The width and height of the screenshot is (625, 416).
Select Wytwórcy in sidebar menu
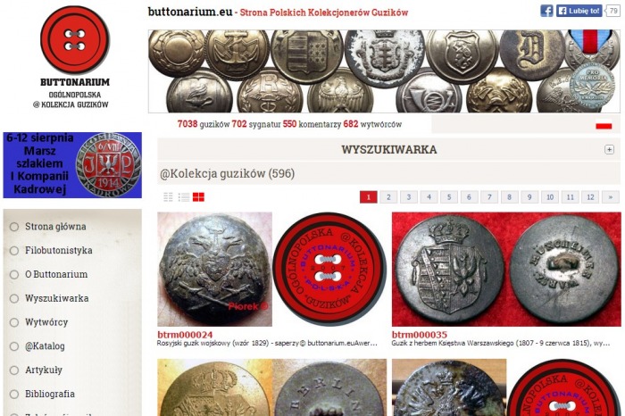click(x=46, y=322)
